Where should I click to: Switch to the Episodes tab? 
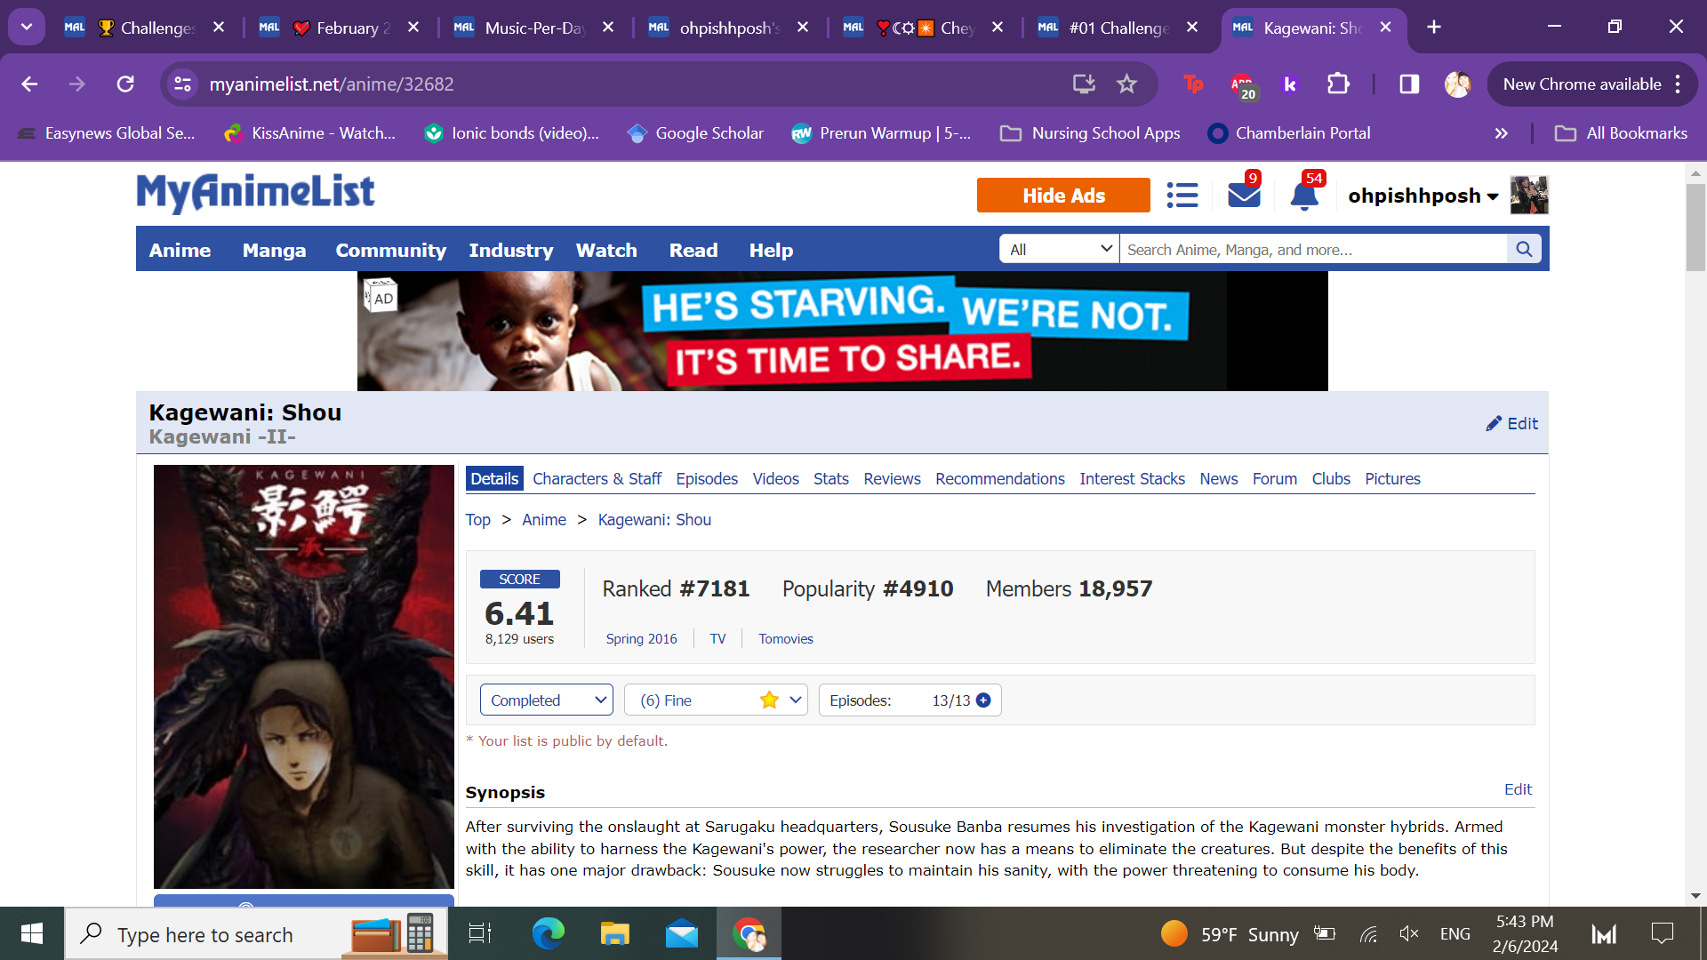click(x=707, y=478)
